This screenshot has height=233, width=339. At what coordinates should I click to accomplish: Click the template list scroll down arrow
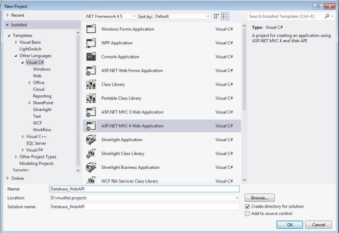[244, 180]
